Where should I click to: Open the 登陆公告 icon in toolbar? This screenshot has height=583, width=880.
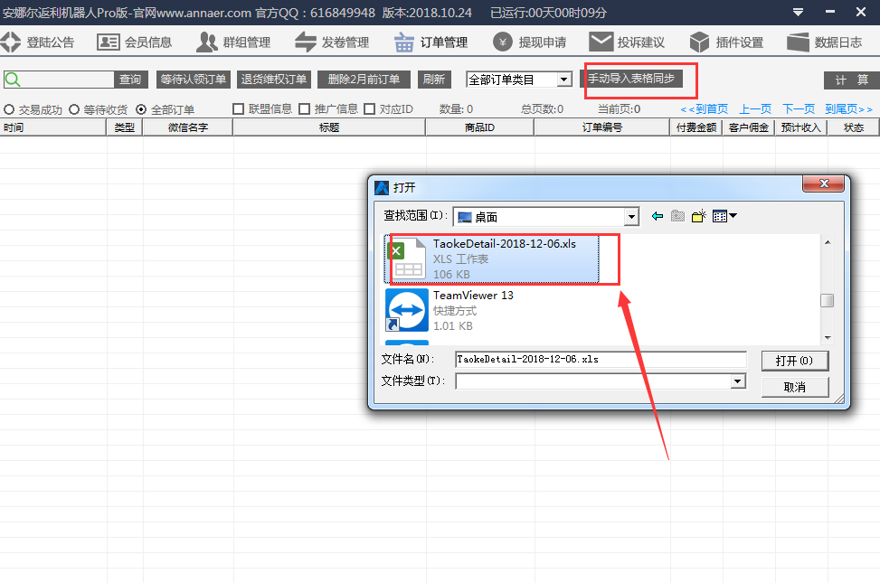click(10, 42)
